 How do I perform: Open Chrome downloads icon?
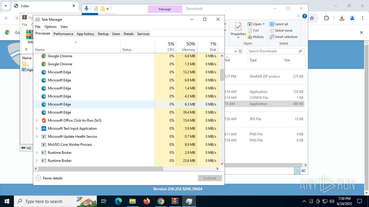point(342,18)
